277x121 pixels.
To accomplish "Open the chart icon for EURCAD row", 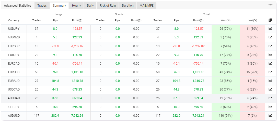I will click(x=270, y=63).
